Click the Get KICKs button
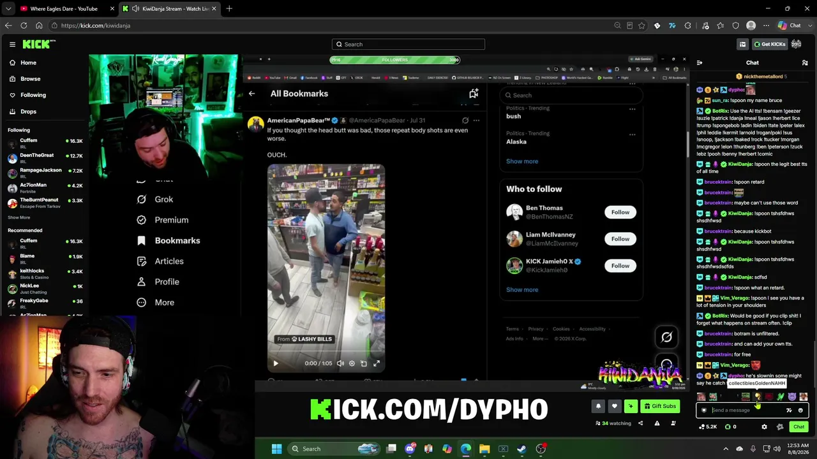817x459 pixels. tap(769, 44)
